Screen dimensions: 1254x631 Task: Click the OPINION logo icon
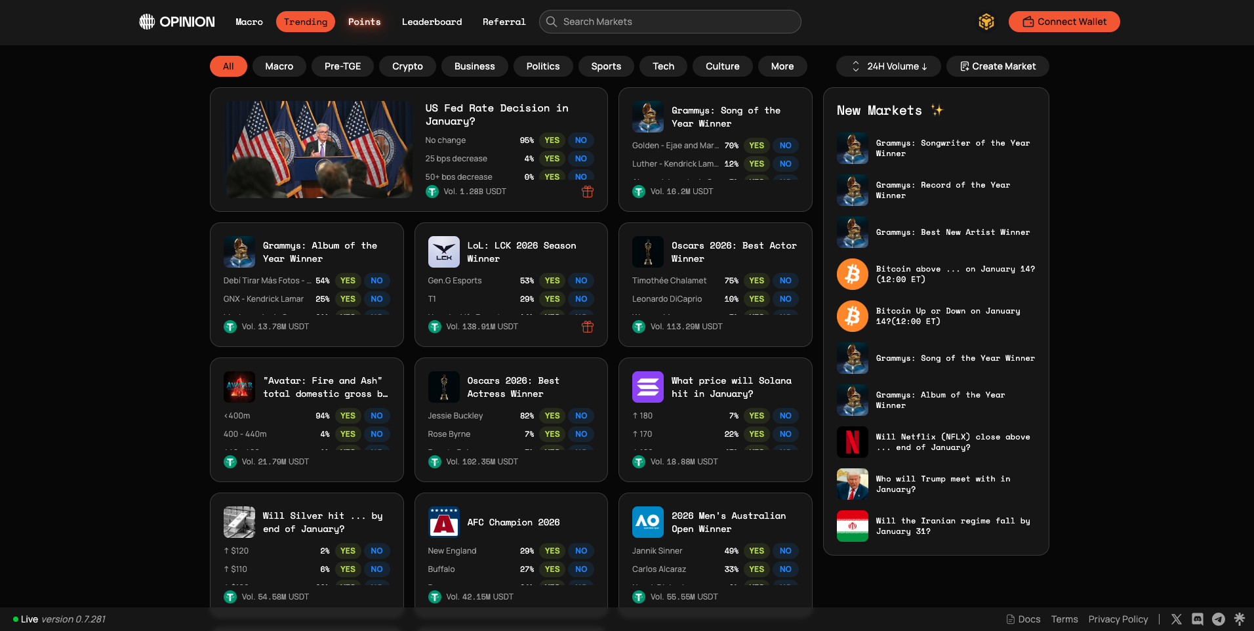click(147, 22)
